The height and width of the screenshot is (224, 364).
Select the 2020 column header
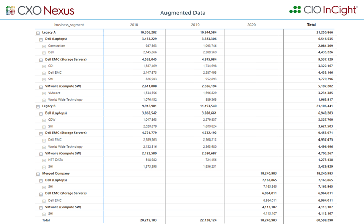pyautogui.click(x=251, y=25)
